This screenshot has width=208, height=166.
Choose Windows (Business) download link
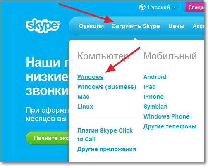(107, 87)
